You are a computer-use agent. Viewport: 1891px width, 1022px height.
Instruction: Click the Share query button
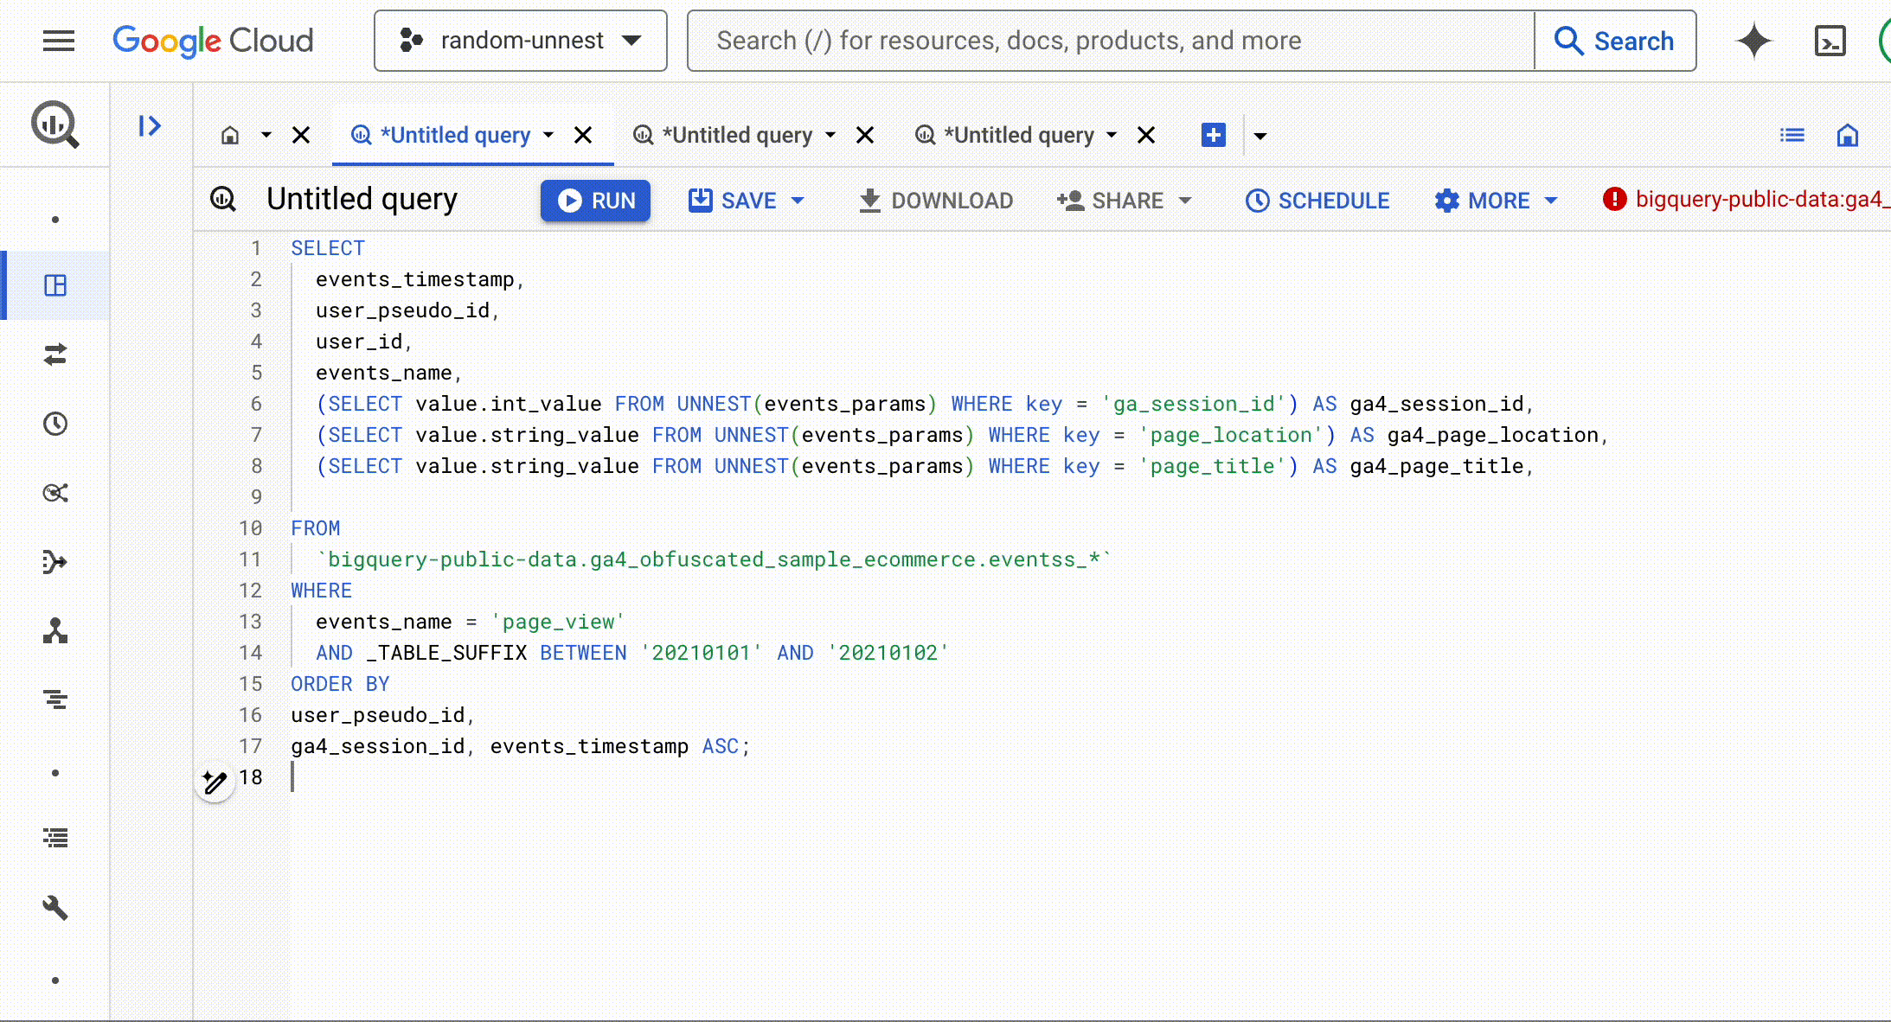coord(1125,200)
